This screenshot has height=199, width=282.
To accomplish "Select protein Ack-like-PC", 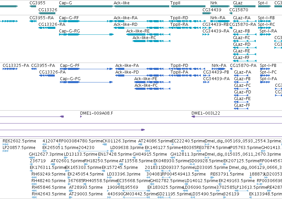I will [x=146, y=85].
